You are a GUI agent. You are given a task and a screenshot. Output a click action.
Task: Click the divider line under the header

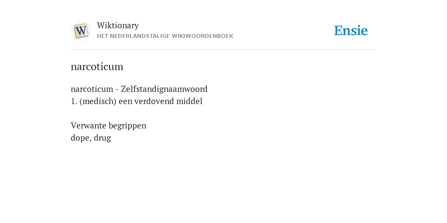pyautogui.click(x=223, y=50)
